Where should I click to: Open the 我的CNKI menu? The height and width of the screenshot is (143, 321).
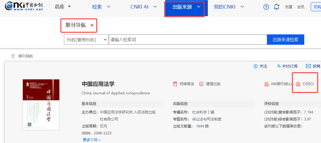(x=229, y=7)
